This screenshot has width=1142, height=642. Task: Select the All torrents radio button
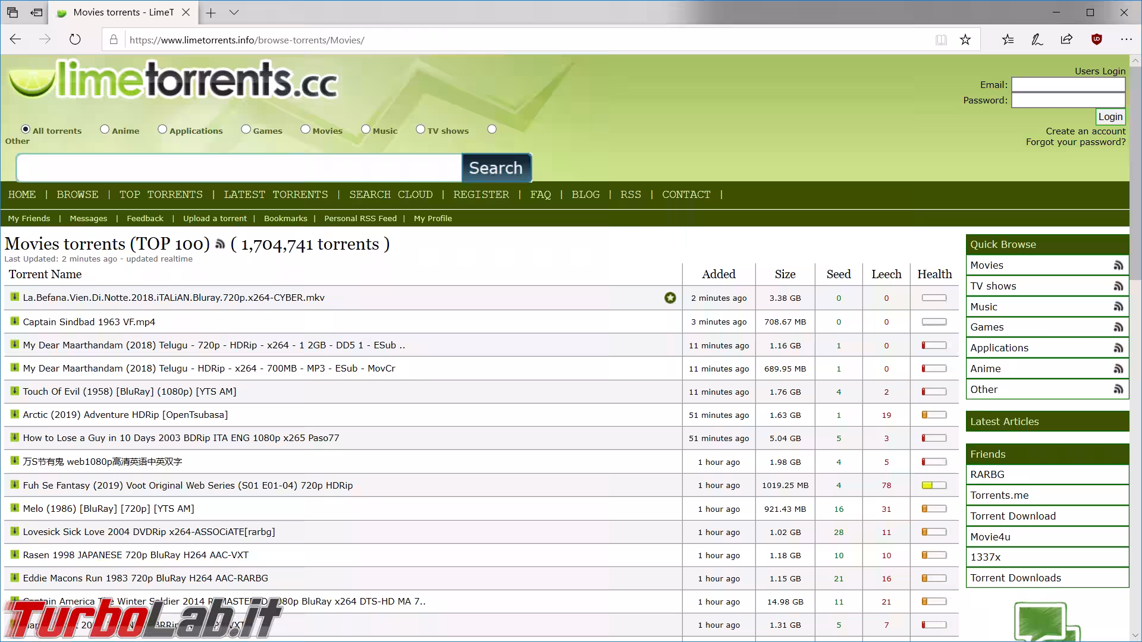pos(26,129)
